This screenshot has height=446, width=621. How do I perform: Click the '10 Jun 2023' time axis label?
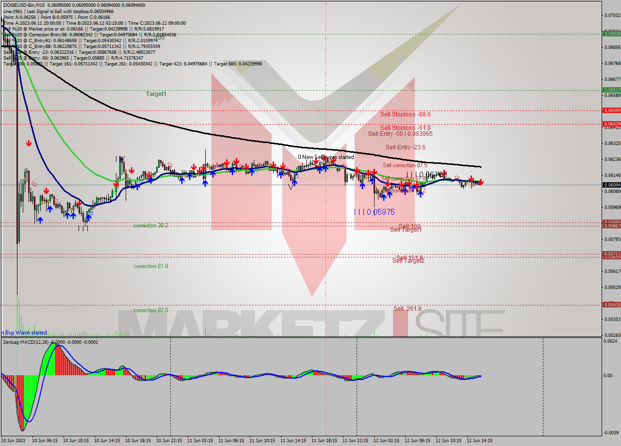(x=13, y=441)
